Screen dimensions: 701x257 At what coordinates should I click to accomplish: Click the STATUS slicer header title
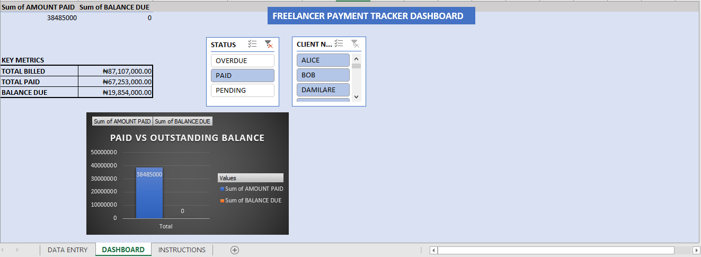[224, 45]
